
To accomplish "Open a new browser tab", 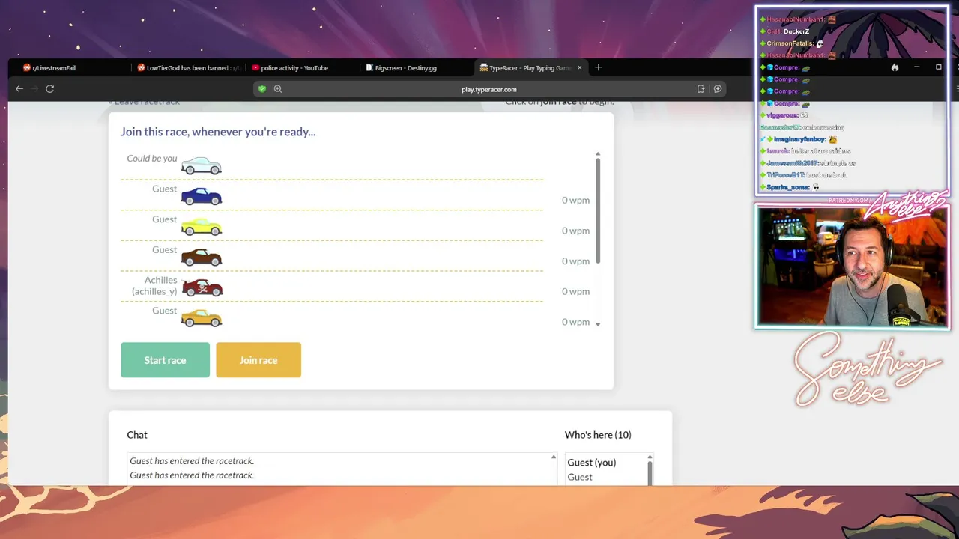I will [598, 67].
